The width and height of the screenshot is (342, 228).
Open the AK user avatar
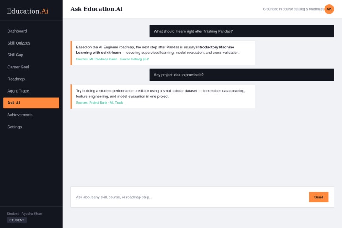point(329,9)
